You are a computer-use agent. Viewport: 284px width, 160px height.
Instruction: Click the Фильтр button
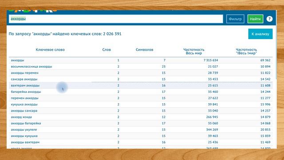235,19
